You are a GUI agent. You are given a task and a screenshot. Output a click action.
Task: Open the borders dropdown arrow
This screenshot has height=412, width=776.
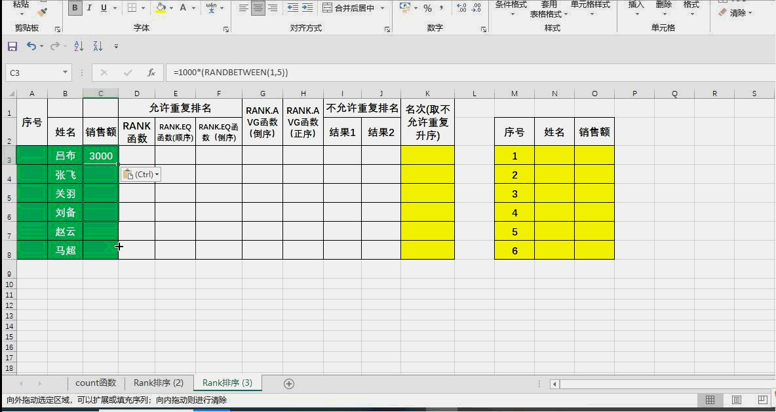coord(144,8)
